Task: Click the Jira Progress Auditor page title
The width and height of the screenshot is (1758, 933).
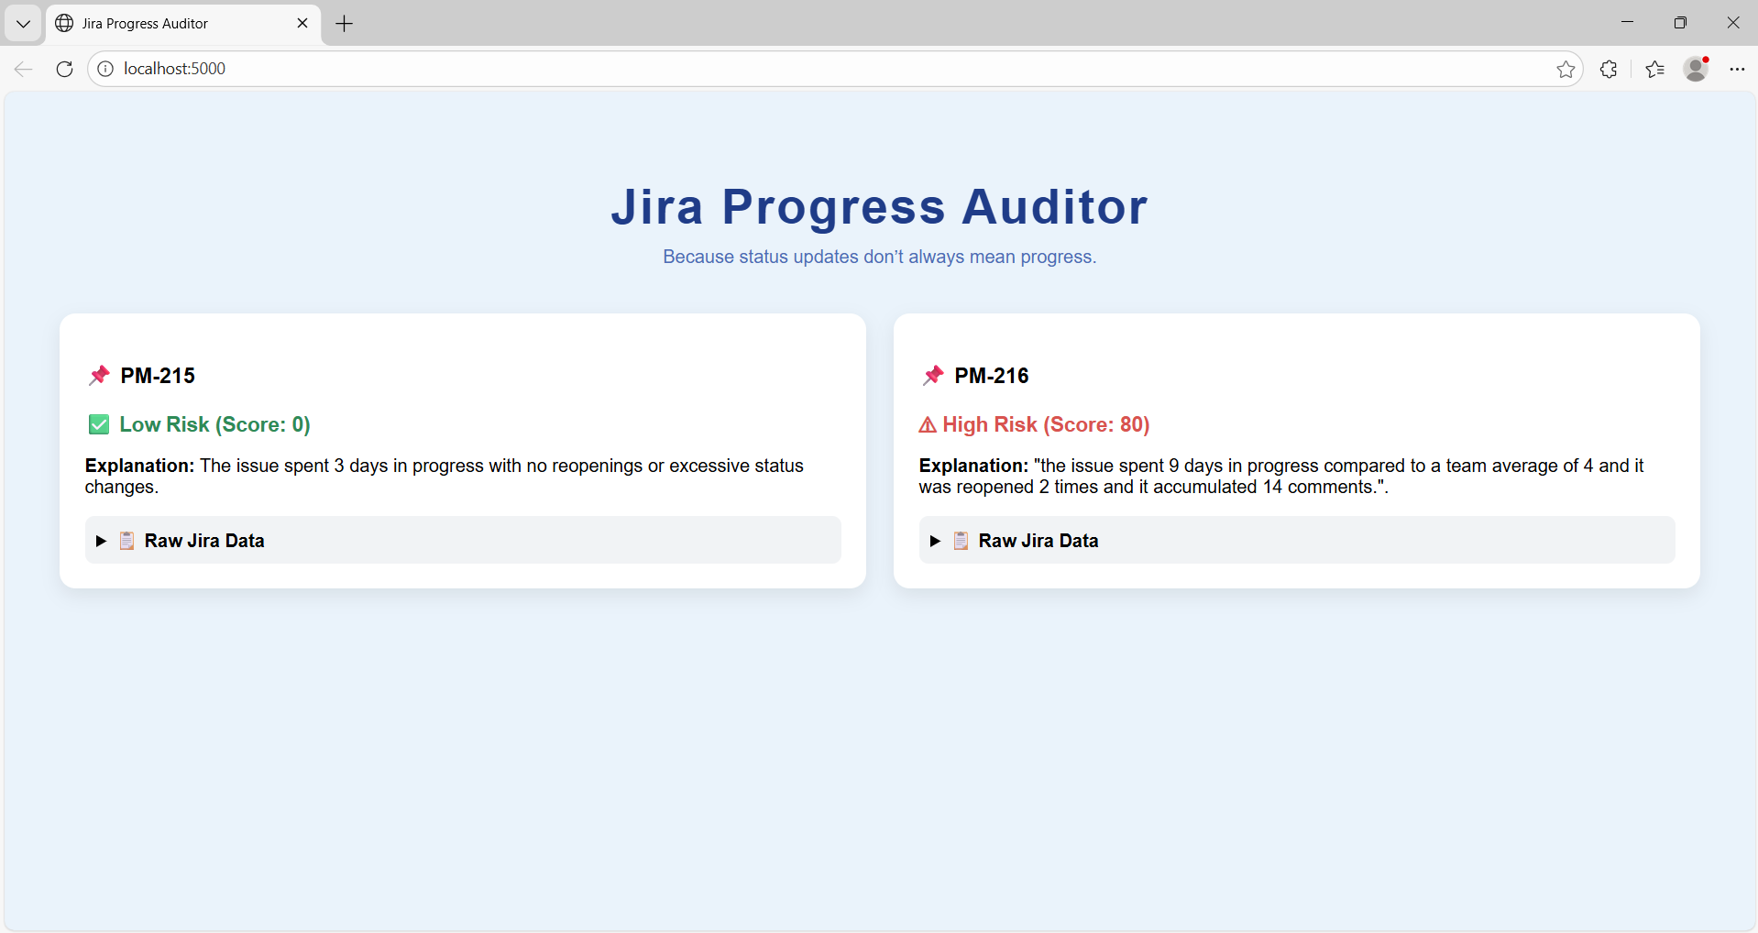Action: point(879,206)
